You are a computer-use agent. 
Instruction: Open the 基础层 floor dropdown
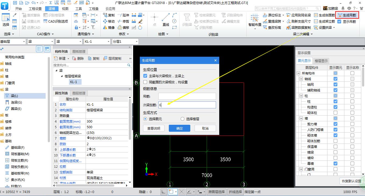(24, 42)
